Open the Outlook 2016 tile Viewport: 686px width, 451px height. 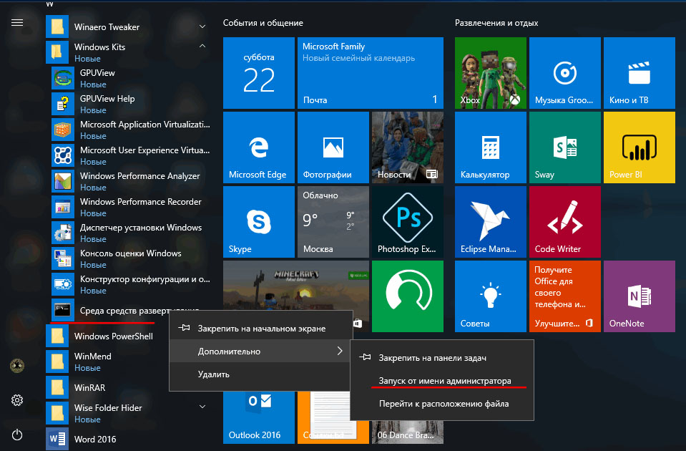(259, 418)
